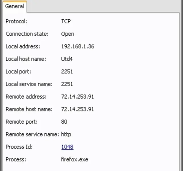Select the Remote address label

[26, 97]
